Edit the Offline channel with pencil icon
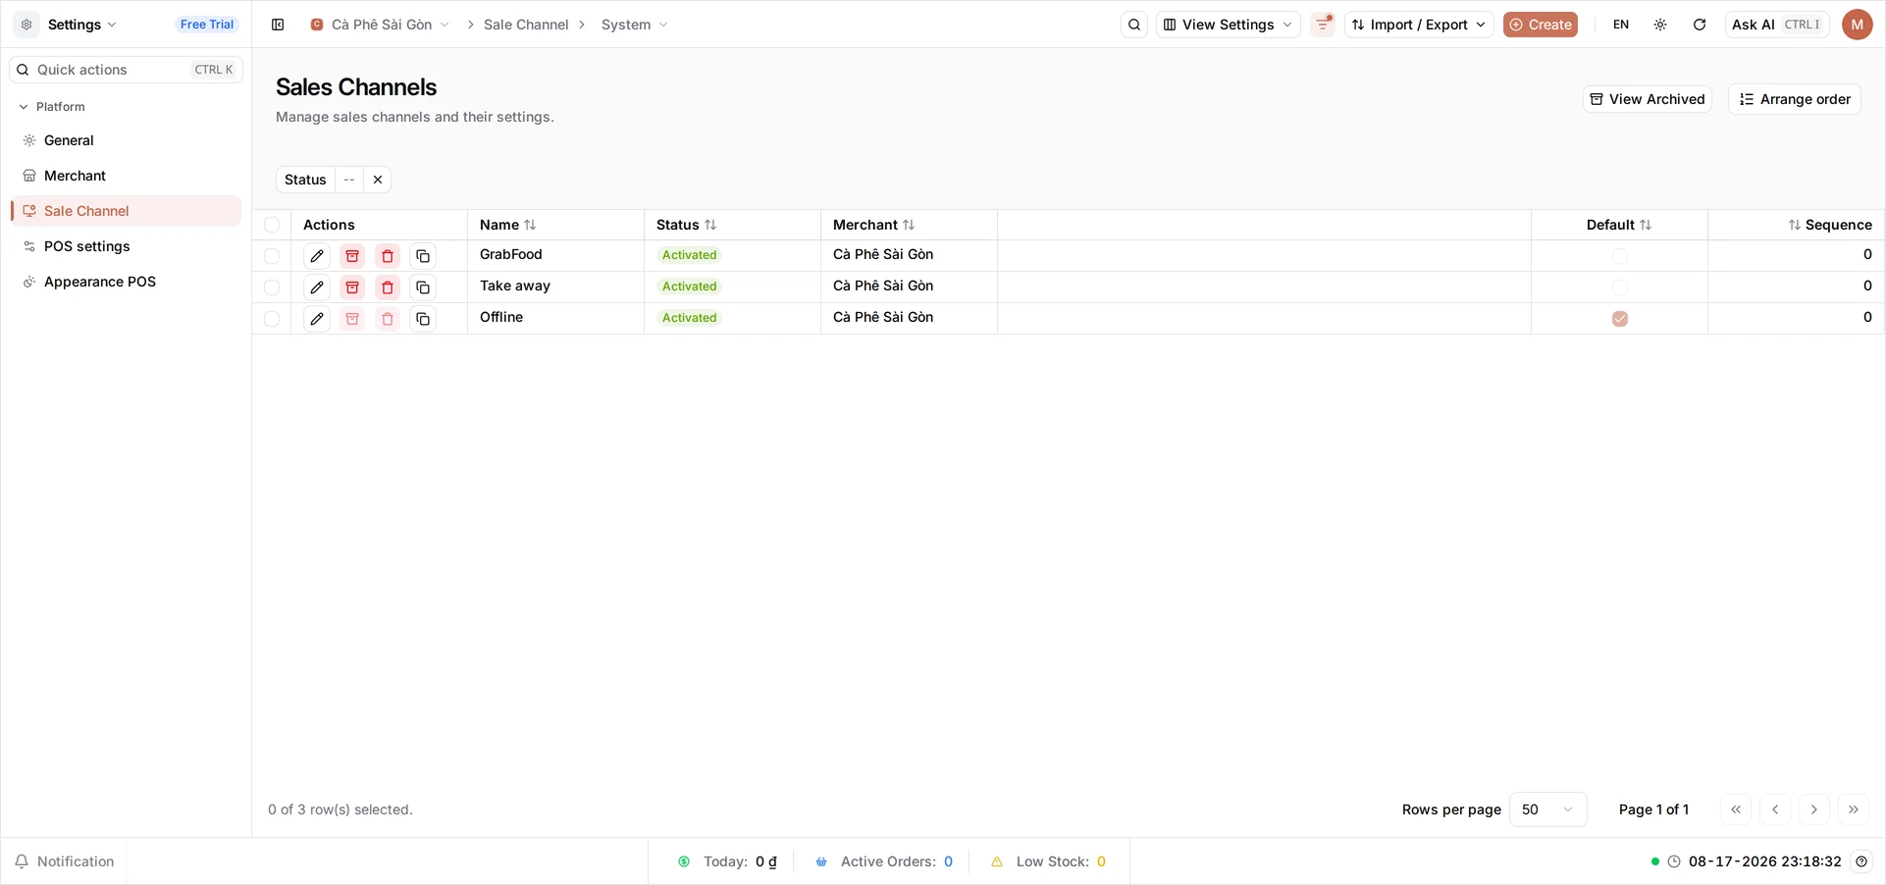1886x885 pixels. pyautogui.click(x=317, y=319)
